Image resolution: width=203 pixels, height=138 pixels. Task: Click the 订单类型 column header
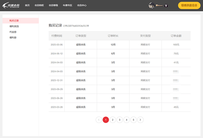[x=81, y=36]
